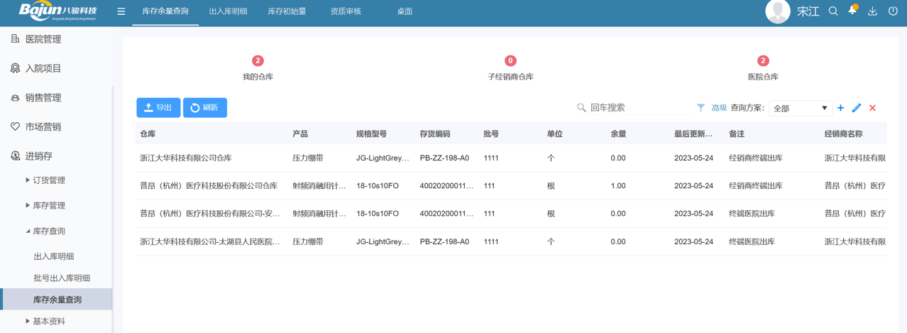Open 批号出入库明细 in the sidebar
The height and width of the screenshot is (333, 907).
pos(62,278)
